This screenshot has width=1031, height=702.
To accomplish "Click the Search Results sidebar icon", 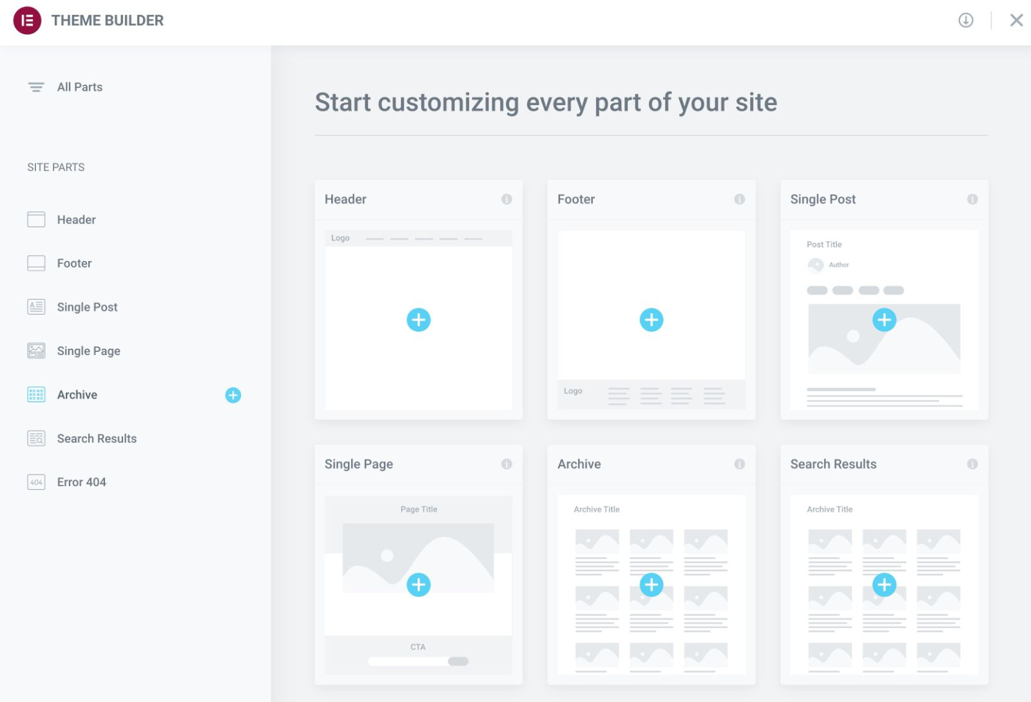I will [x=36, y=438].
